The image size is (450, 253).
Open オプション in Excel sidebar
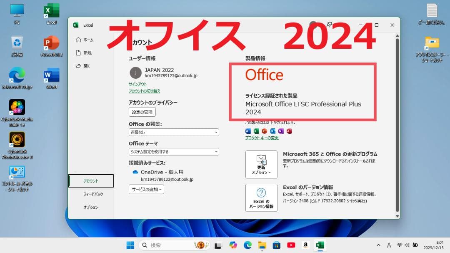click(x=91, y=207)
